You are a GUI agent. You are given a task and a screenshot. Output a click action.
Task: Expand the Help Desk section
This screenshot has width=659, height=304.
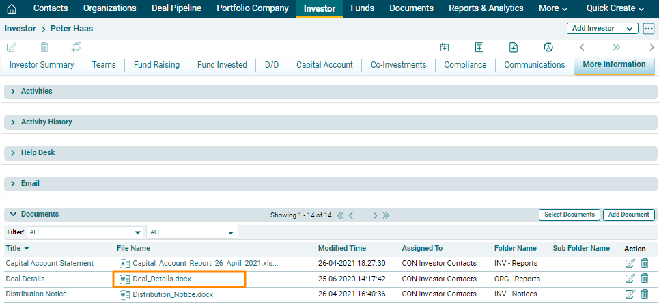13,153
